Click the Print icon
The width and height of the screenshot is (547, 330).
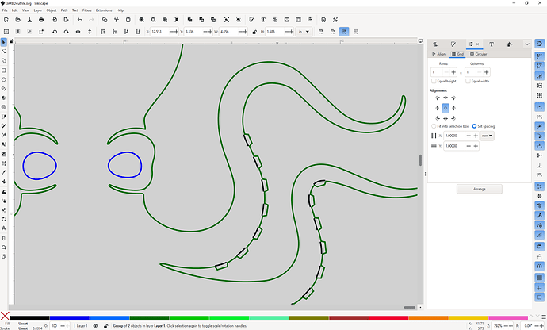click(41, 20)
